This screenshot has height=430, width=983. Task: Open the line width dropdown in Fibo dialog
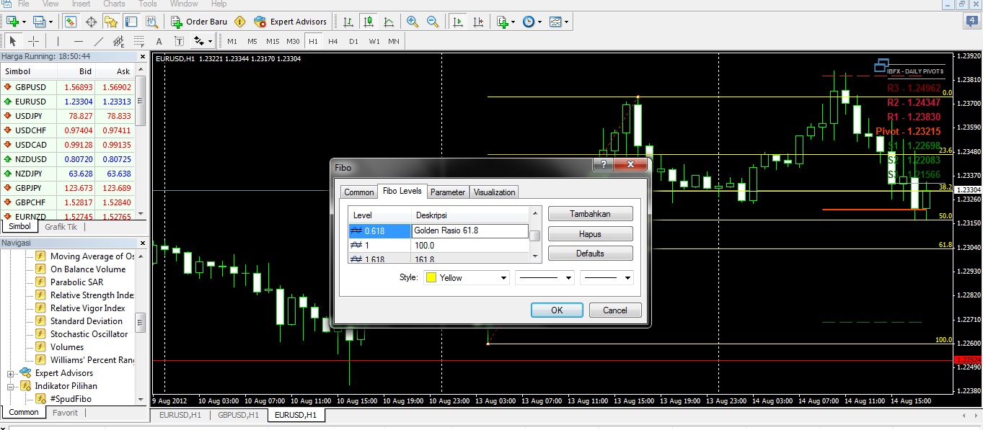tap(607, 277)
